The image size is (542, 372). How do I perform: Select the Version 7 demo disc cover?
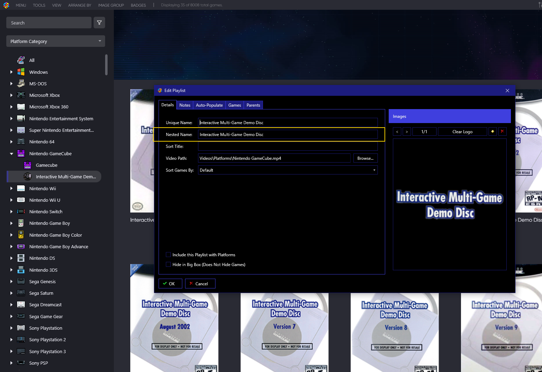point(285,332)
